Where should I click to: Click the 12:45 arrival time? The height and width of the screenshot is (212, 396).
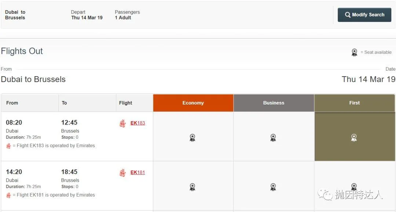tap(69, 123)
